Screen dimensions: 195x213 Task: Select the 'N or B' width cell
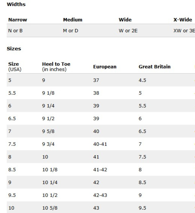coord(15,31)
